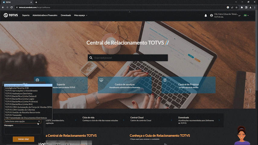Close the TOTVS browser tab
This screenshot has width=258, height=145.
click(31, 2)
